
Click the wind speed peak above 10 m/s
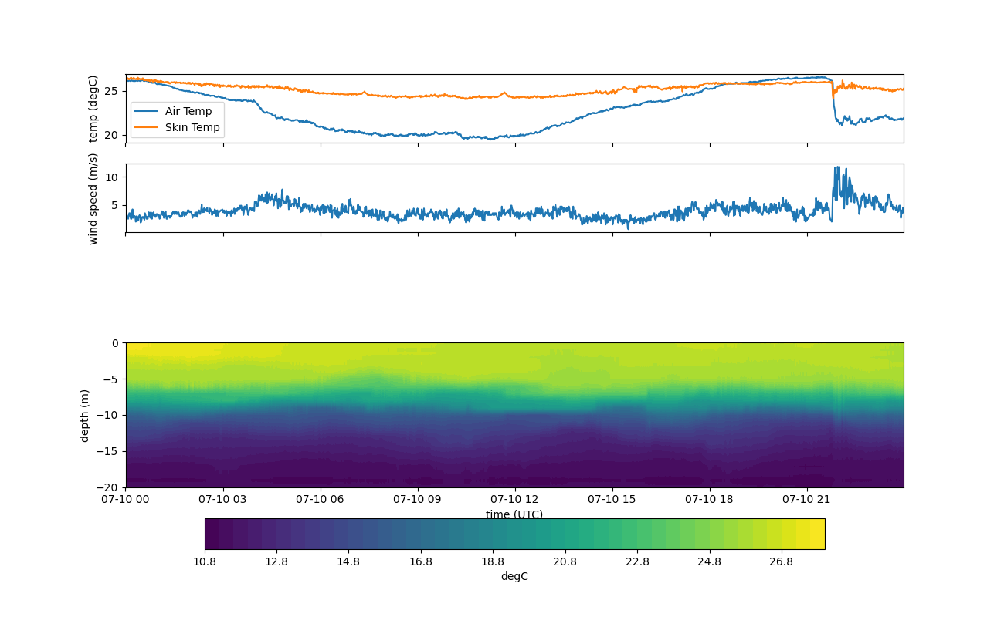[836, 168]
